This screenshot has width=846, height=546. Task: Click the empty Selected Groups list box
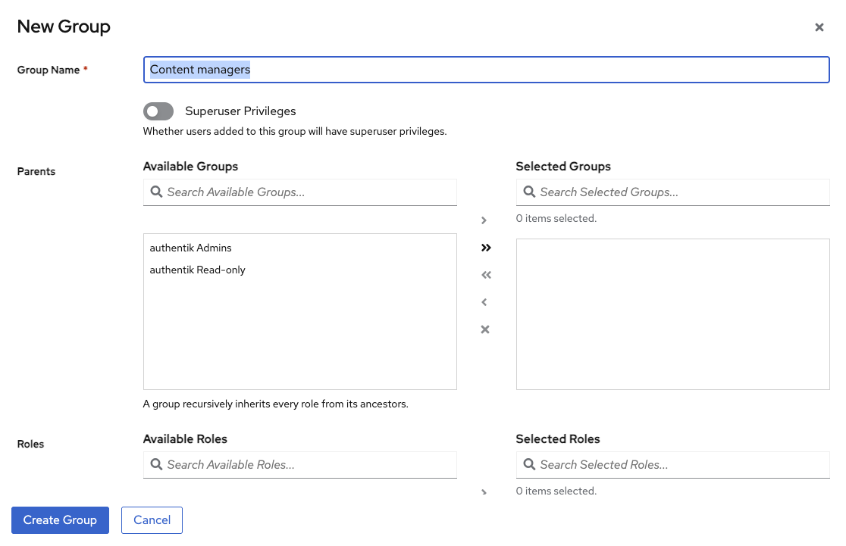pos(672,314)
